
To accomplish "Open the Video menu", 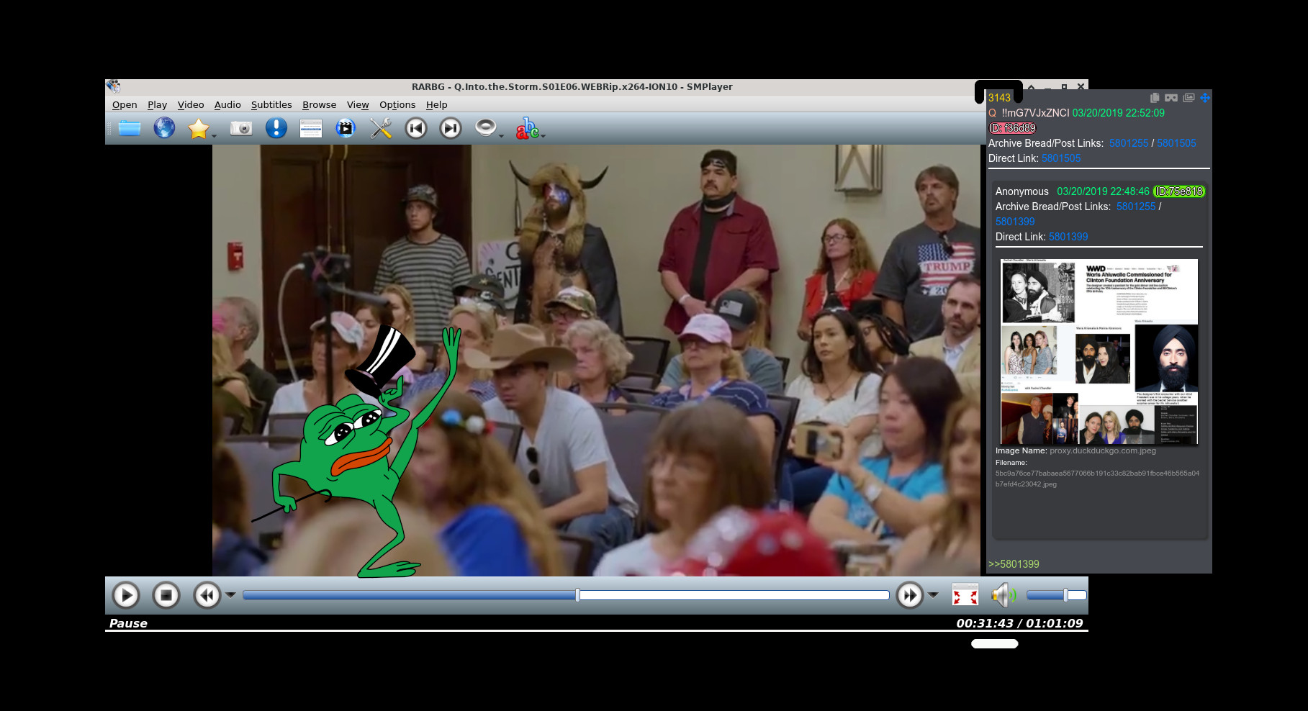I will (191, 105).
